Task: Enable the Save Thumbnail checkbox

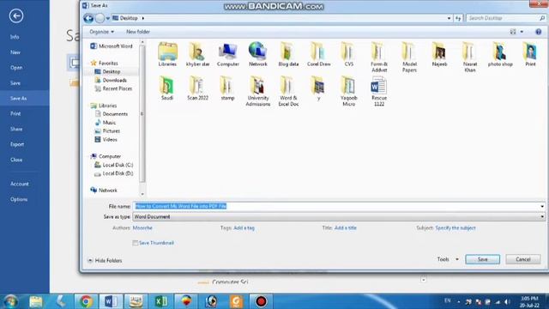Action: point(136,243)
